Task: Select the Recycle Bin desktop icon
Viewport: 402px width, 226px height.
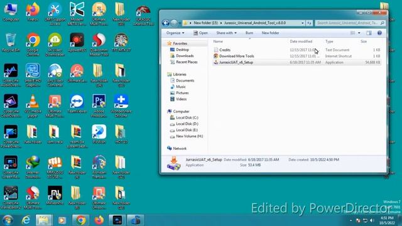Action: coord(11,43)
